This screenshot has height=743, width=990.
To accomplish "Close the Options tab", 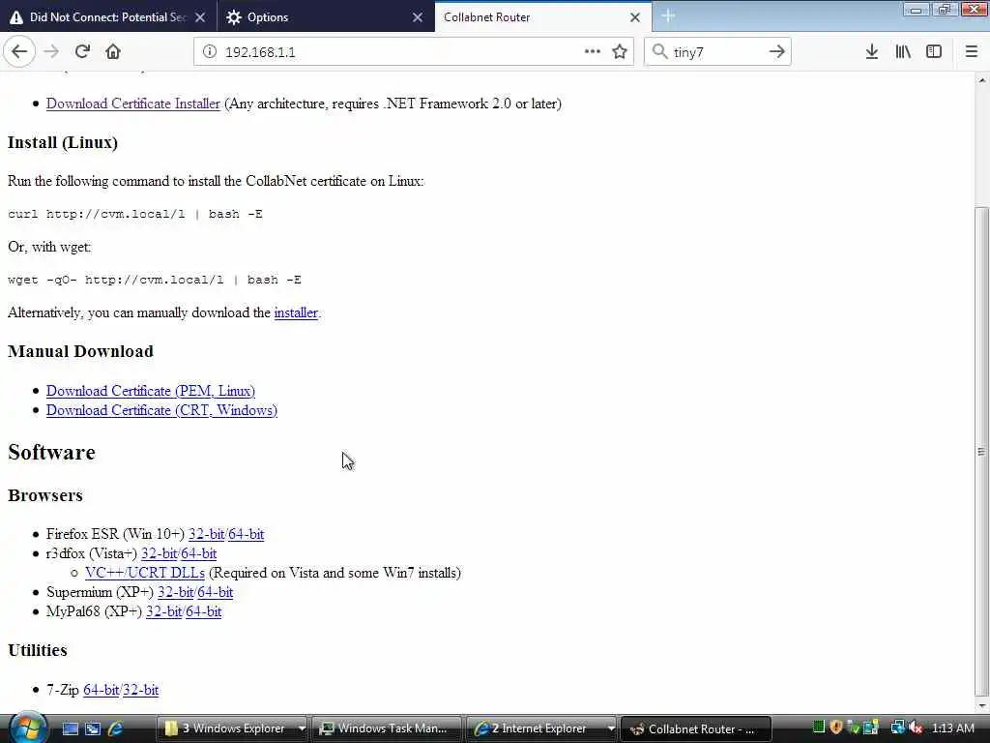I will pyautogui.click(x=418, y=17).
